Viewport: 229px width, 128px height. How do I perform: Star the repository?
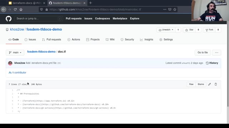pos(189,30)
